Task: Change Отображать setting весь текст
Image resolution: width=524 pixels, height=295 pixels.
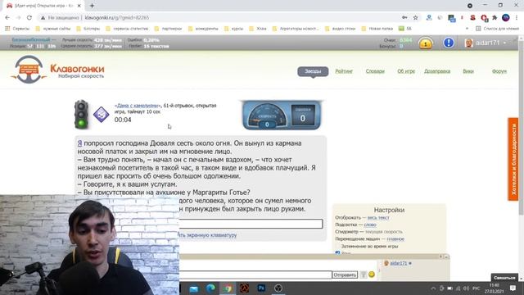Action: [x=378, y=218]
